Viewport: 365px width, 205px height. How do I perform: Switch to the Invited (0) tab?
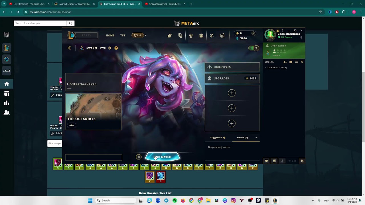[x=242, y=138]
